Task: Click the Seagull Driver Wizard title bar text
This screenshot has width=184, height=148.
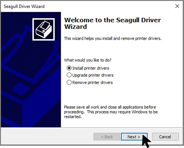Action: [24, 6]
